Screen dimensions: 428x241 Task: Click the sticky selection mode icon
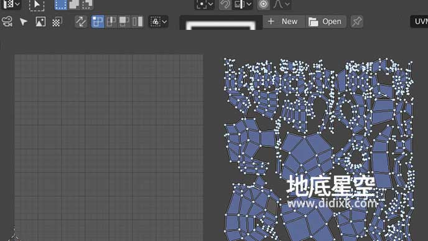click(x=156, y=22)
